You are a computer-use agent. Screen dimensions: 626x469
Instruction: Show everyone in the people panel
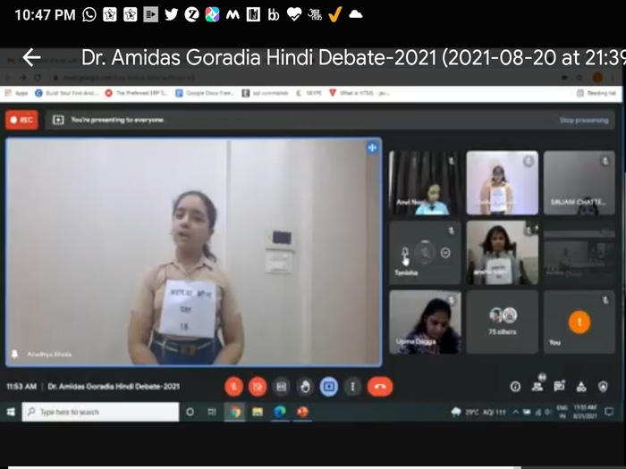[537, 386]
